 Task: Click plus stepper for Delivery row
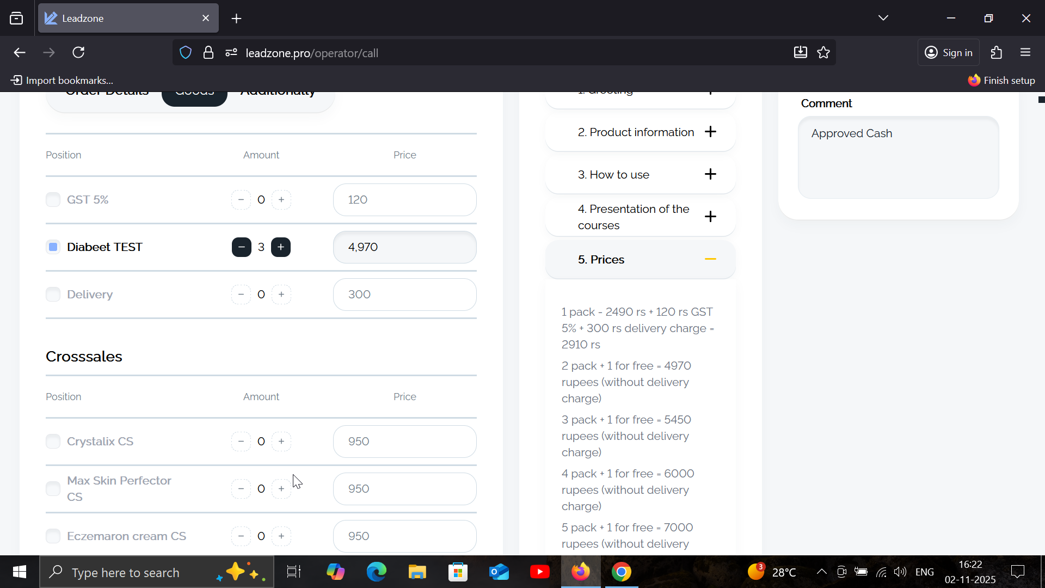click(281, 295)
